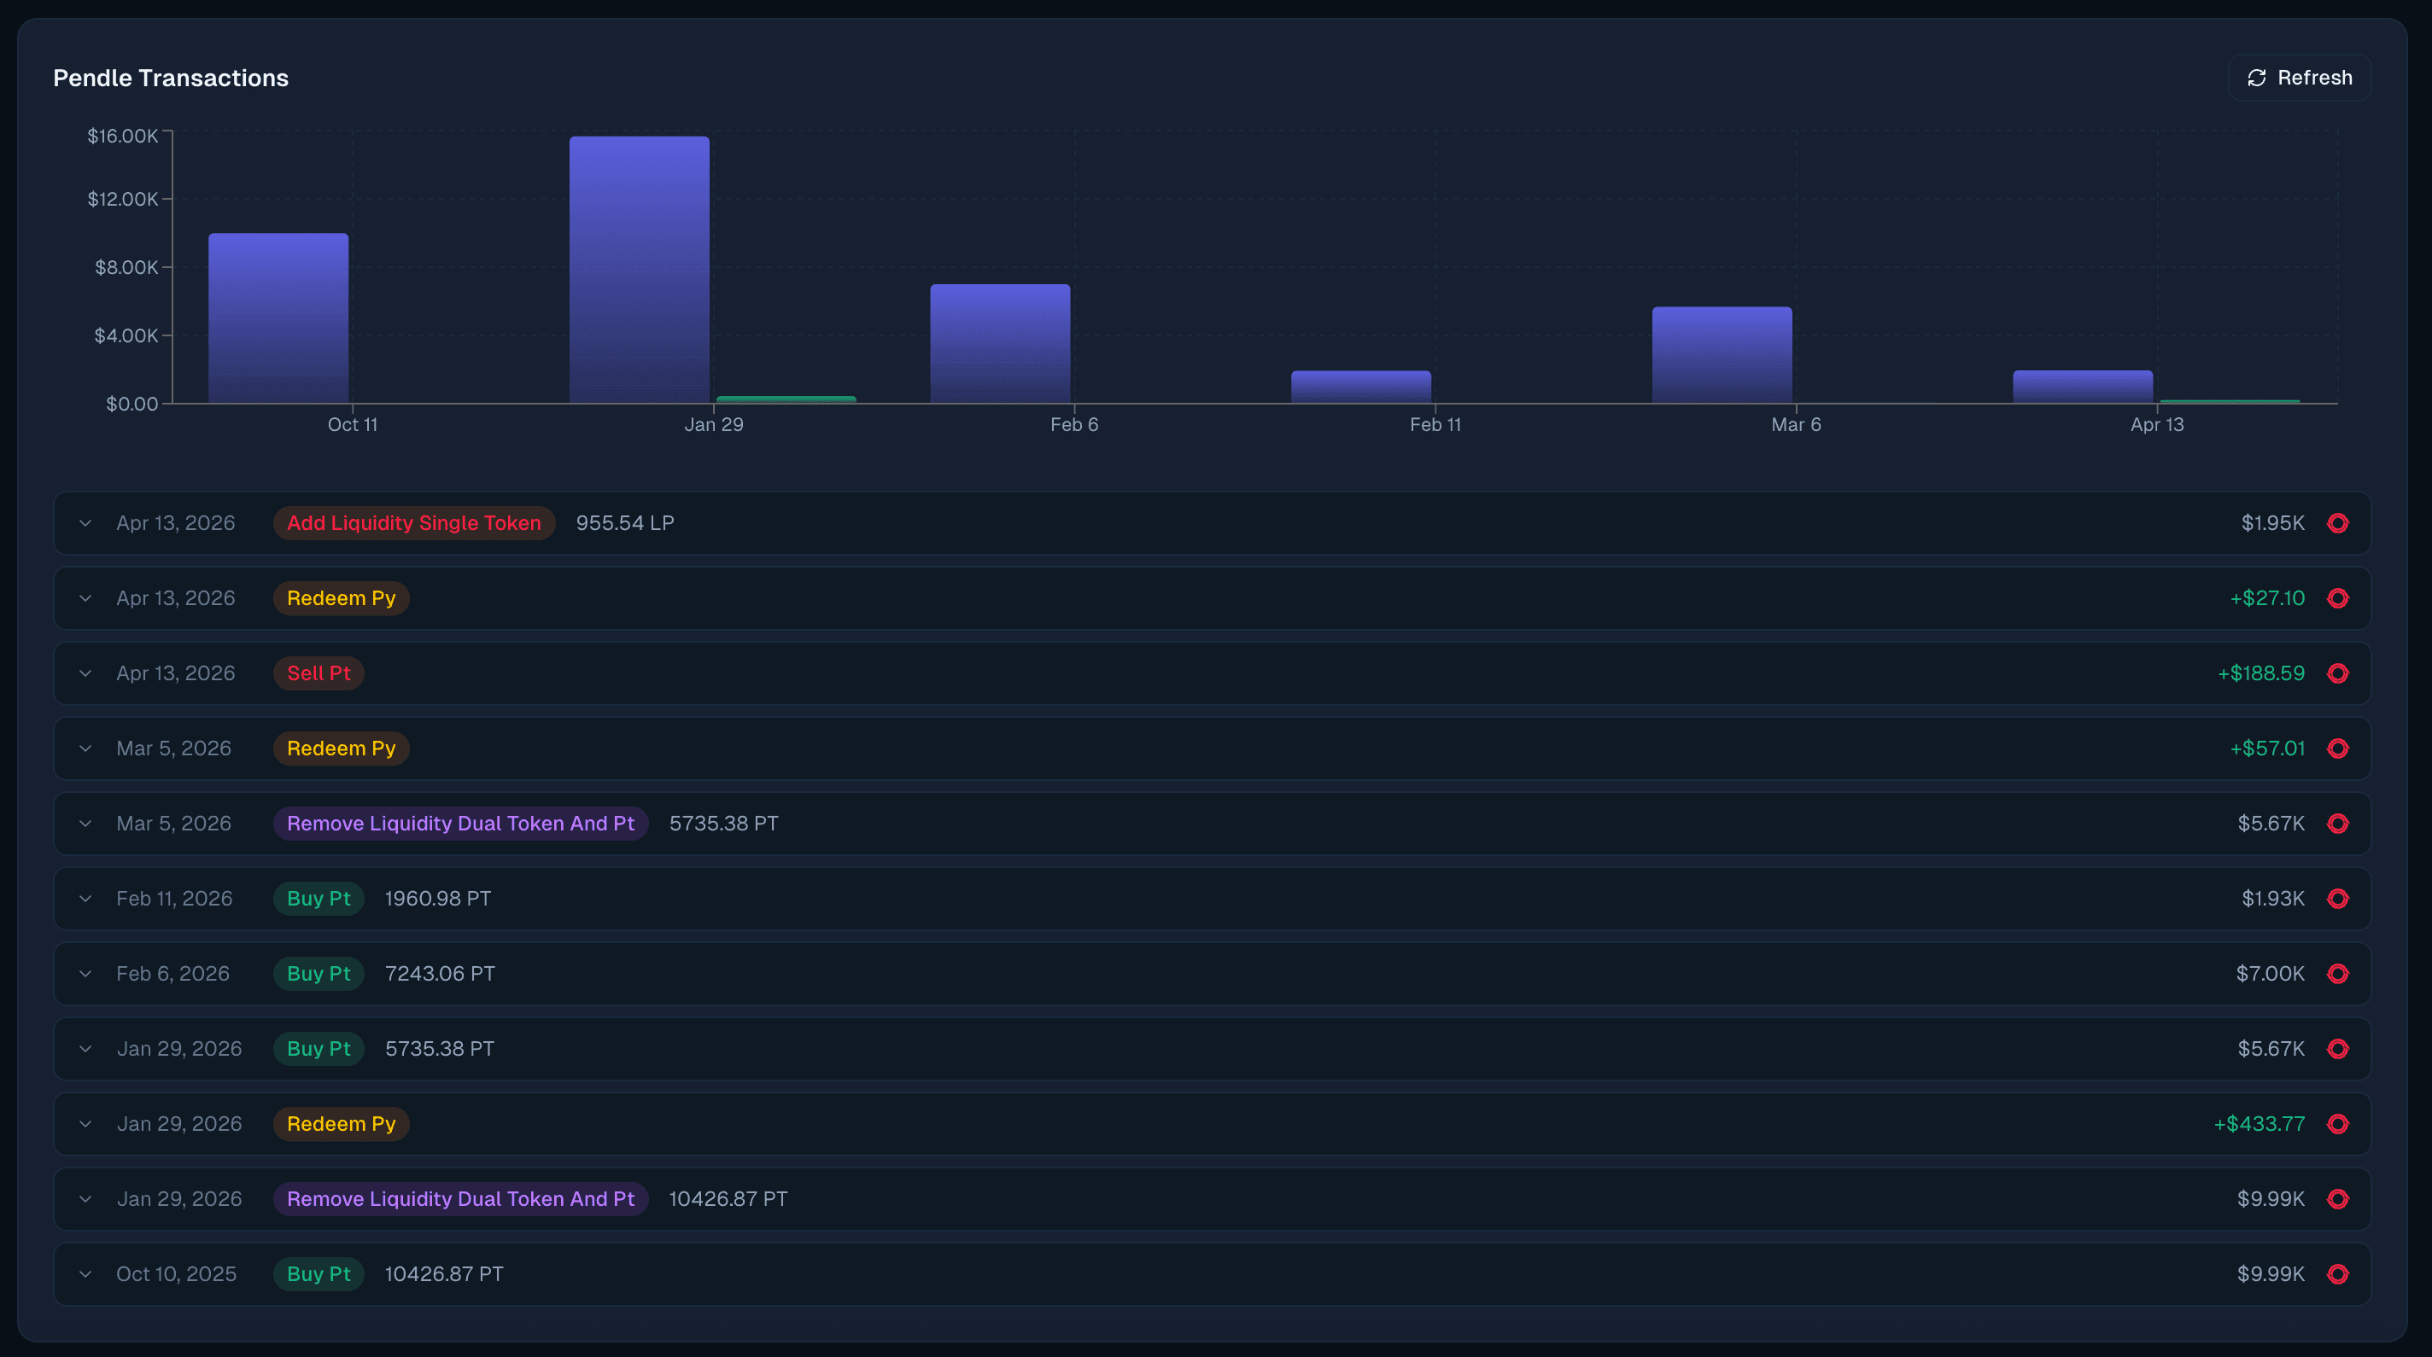Click the red chain icon next to +$188.59

[2337, 673]
